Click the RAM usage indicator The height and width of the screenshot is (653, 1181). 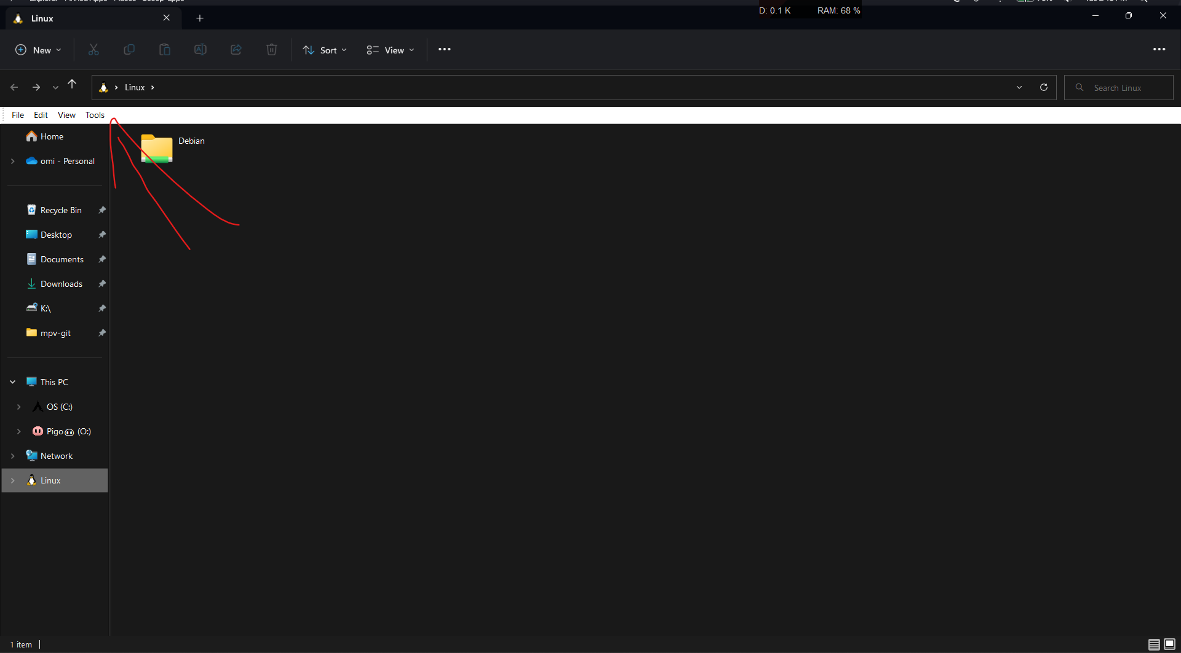tap(839, 10)
